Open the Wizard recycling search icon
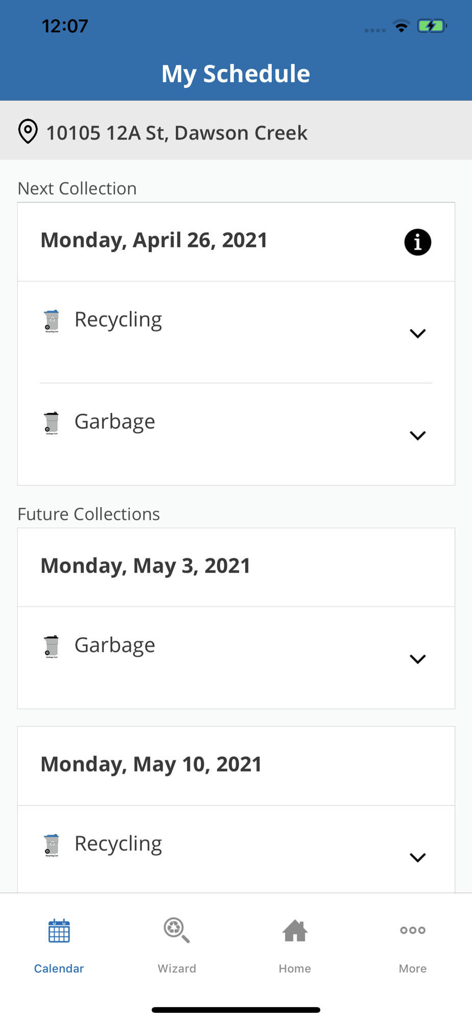This screenshot has height=1022, width=472. [x=177, y=931]
